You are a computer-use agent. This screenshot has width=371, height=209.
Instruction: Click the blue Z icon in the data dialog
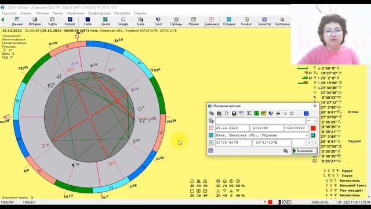[306, 114]
